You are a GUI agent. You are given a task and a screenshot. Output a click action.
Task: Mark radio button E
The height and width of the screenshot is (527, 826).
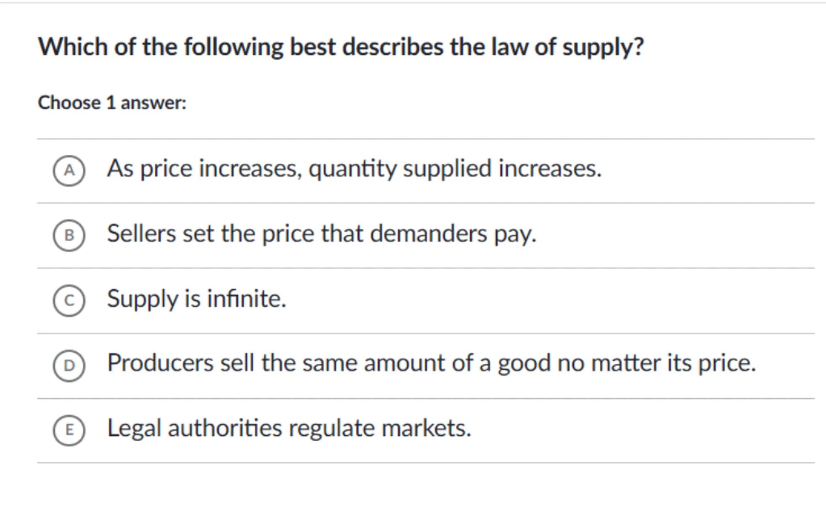tap(69, 430)
